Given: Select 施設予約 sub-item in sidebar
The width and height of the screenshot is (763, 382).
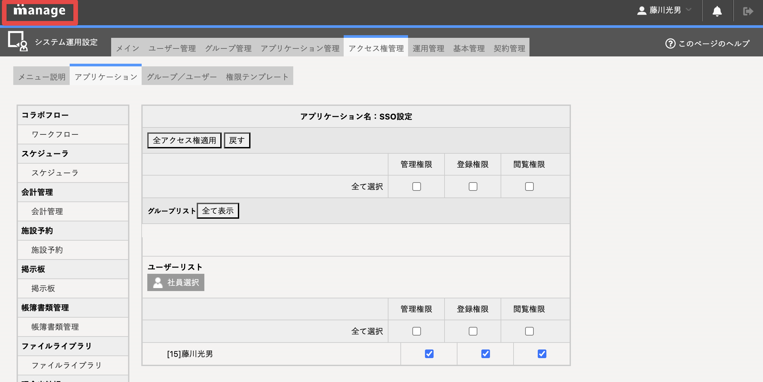Looking at the screenshot, I should [73, 250].
